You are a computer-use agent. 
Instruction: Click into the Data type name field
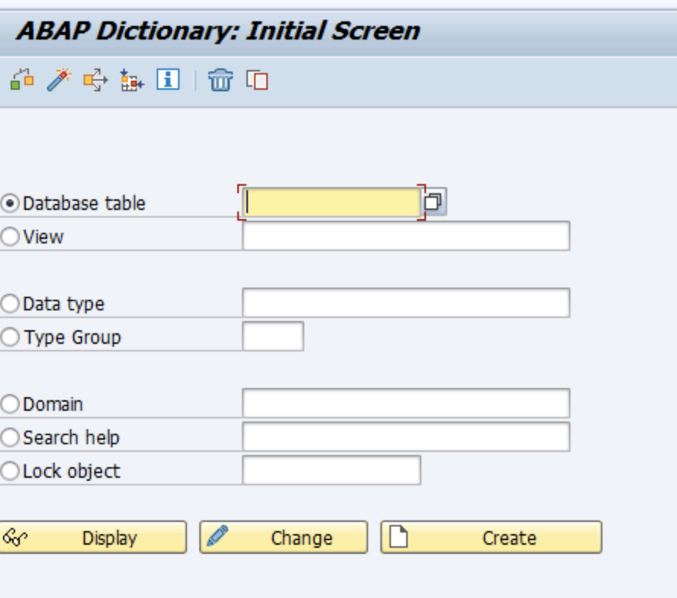pyautogui.click(x=406, y=303)
